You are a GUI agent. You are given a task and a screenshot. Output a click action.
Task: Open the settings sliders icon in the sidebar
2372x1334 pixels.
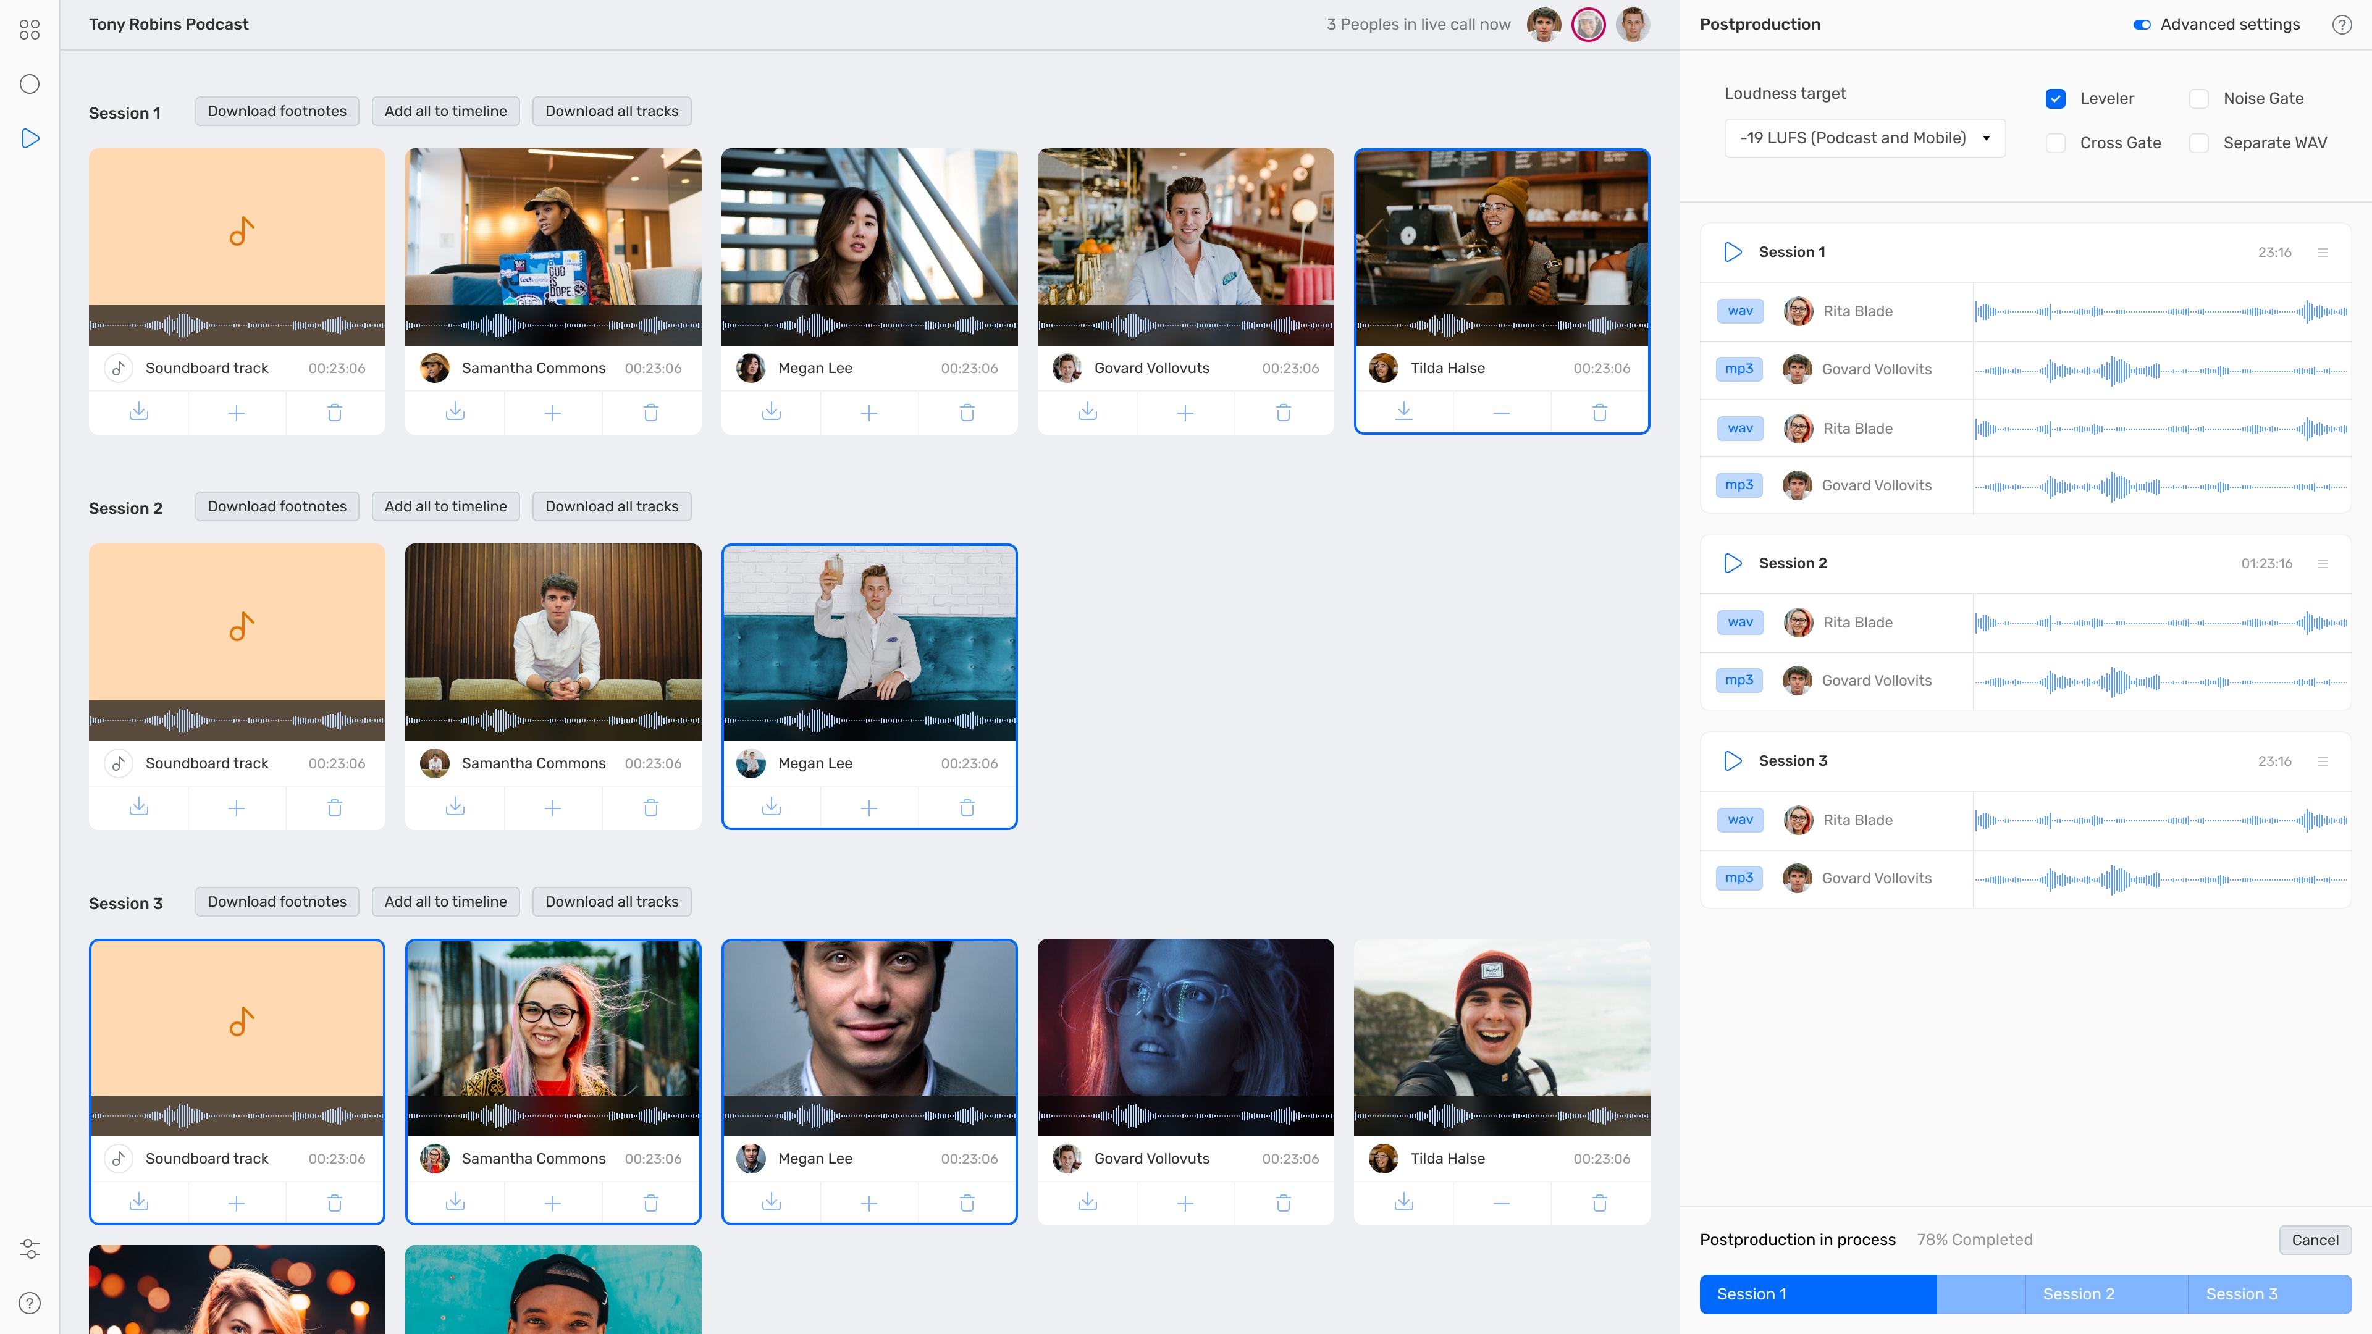click(x=30, y=1248)
